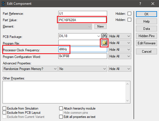Image resolution: width=159 pixels, height=121 pixels.
Task: Close the Edit Component dialog
Action: point(153,4)
